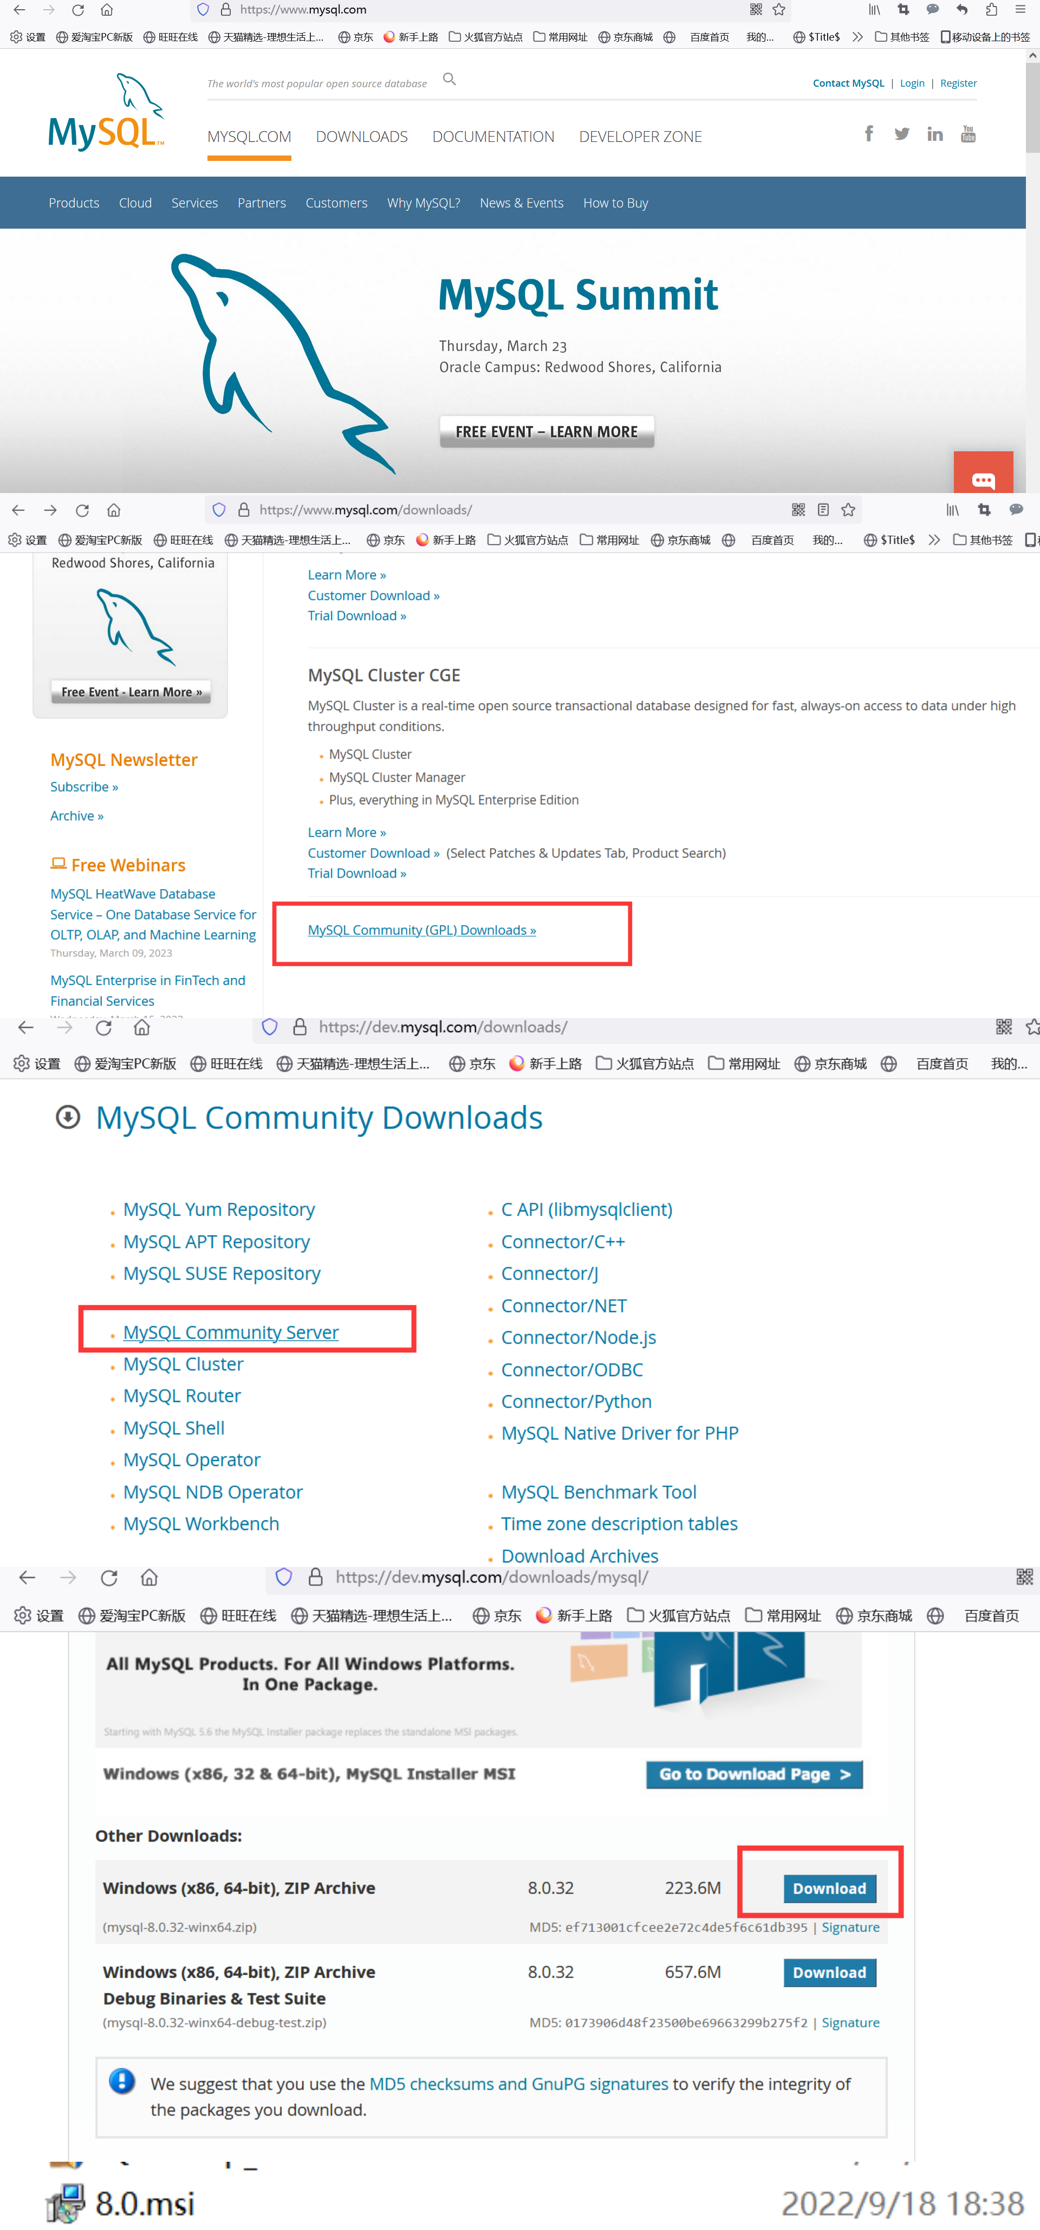Screen dimensions: 1040x2230
Task: Open 其他书签 folder in the topmost bookmarks bar
Action: [x=901, y=37]
